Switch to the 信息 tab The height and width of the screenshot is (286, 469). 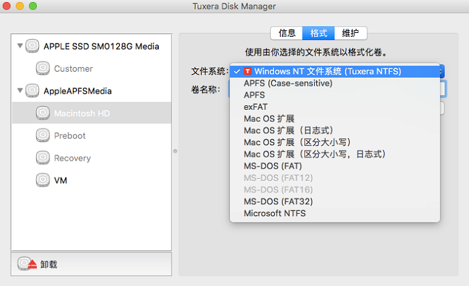click(x=286, y=33)
